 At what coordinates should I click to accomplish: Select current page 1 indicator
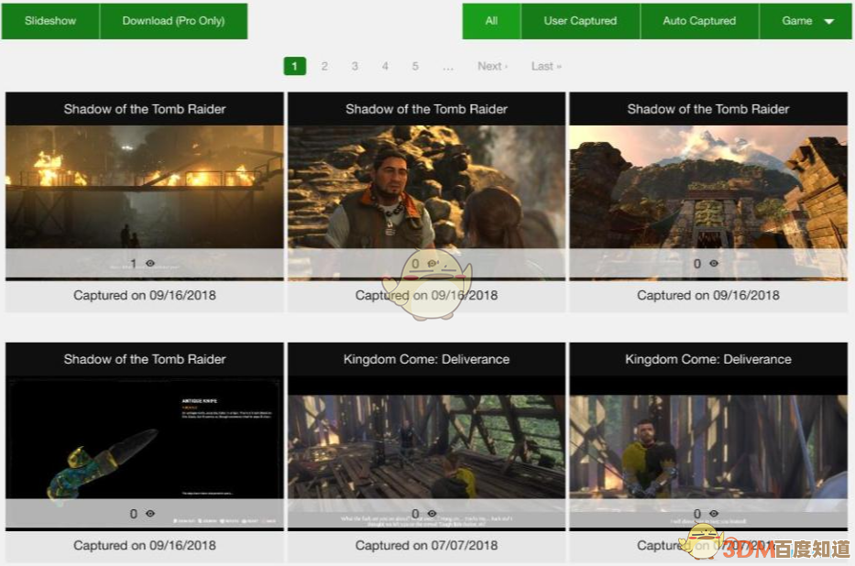click(294, 66)
